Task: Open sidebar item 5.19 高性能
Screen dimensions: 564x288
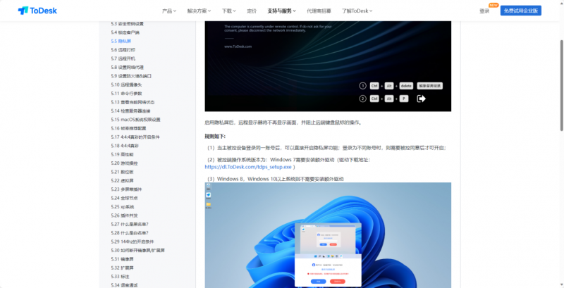Action: [x=122, y=154]
